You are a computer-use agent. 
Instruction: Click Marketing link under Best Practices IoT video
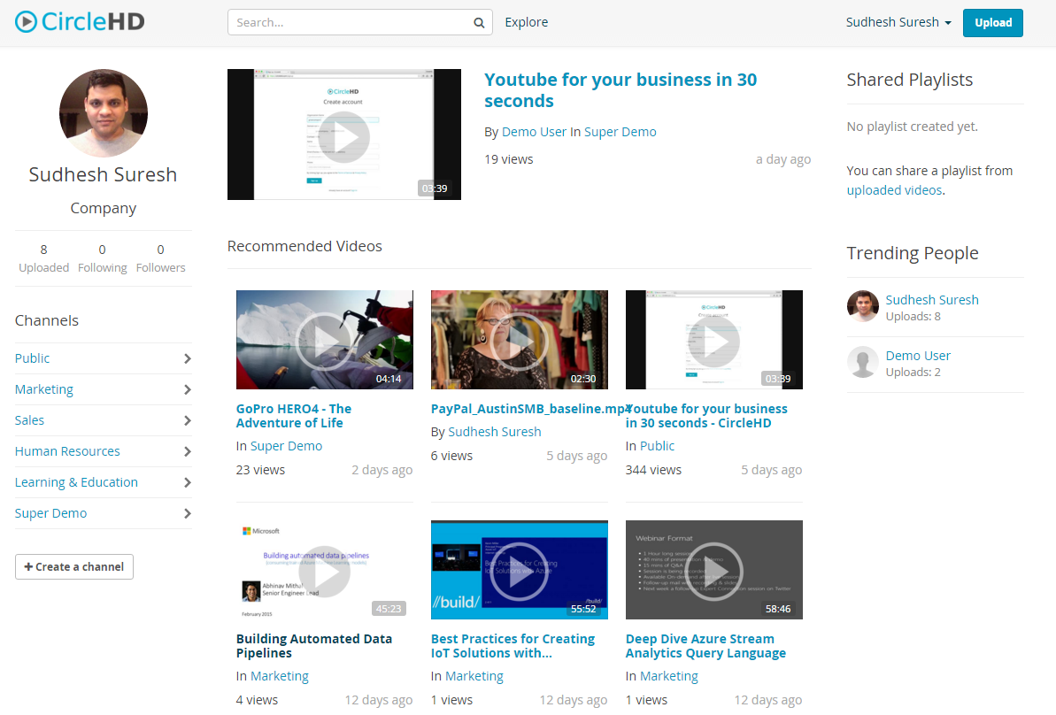coord(474,676)
